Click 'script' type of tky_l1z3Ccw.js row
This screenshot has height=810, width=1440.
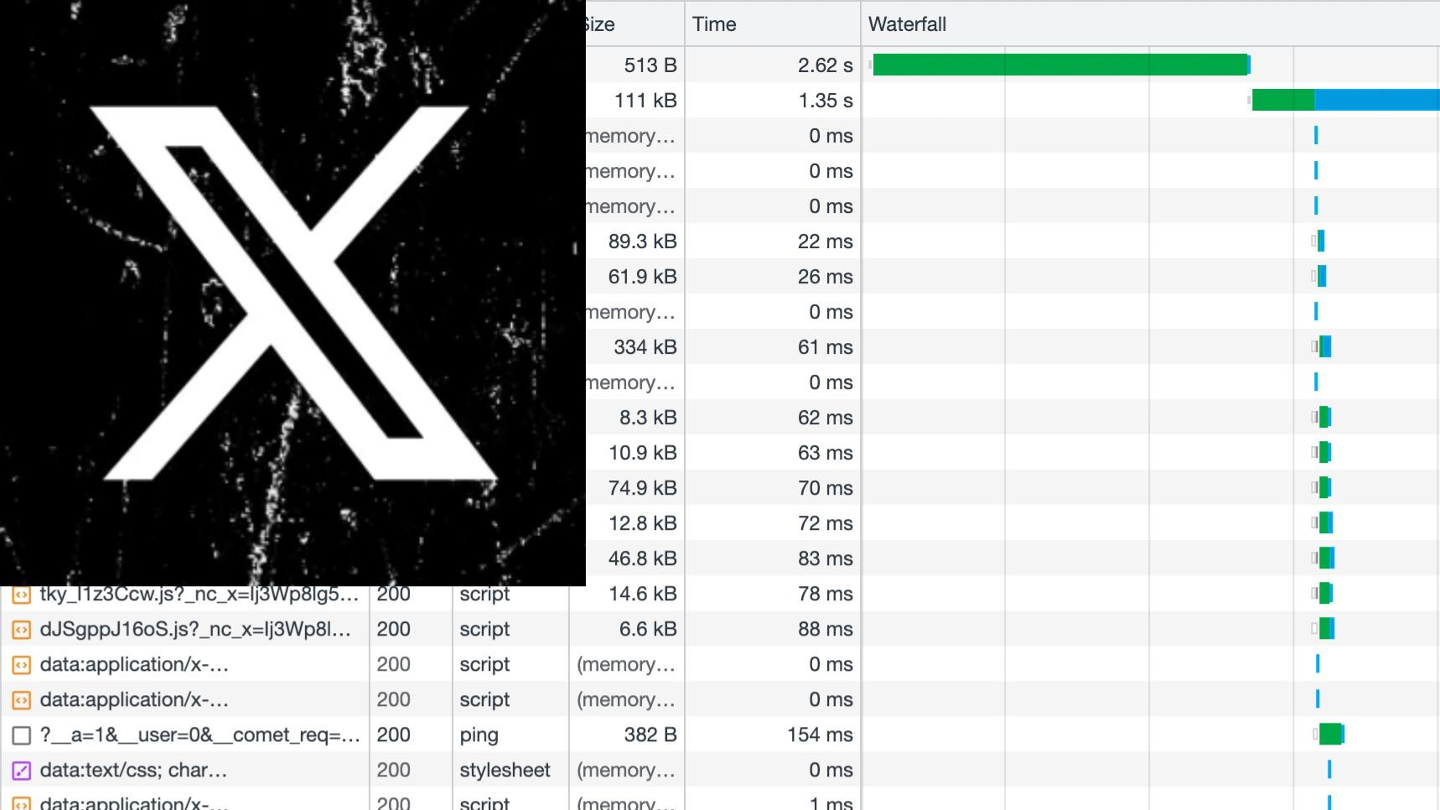484,595
